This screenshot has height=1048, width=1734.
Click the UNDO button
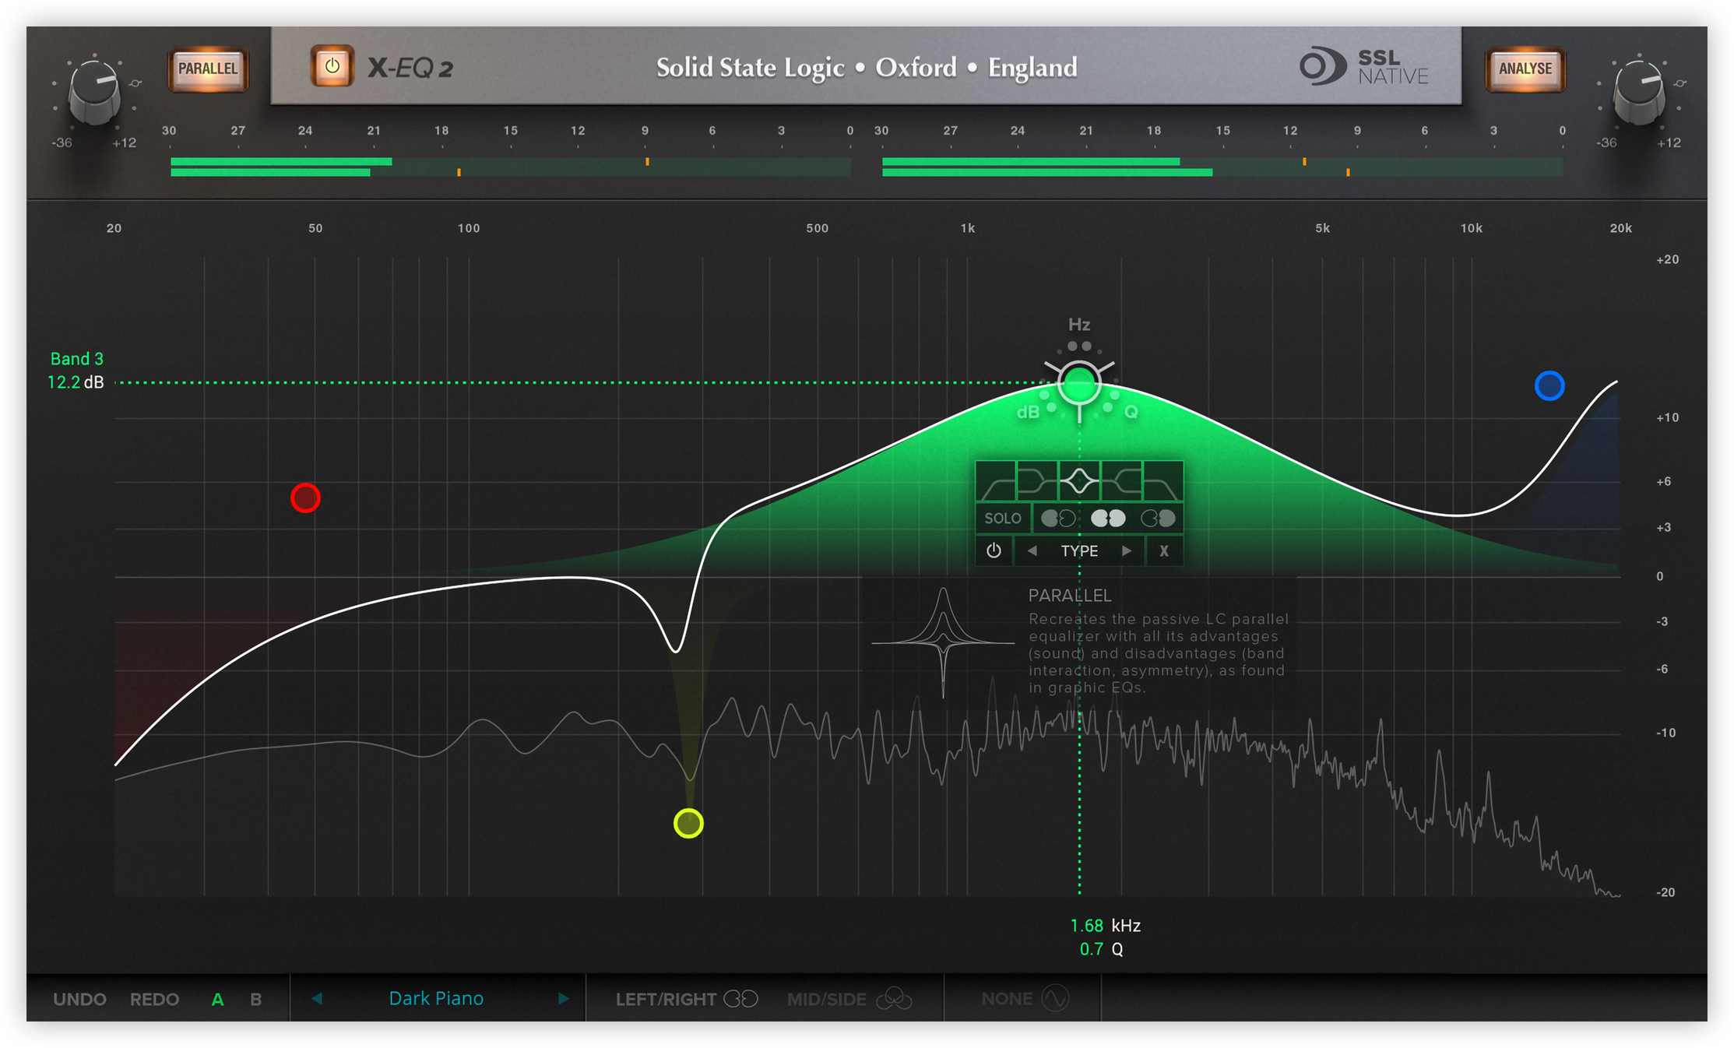click(79, 998)
